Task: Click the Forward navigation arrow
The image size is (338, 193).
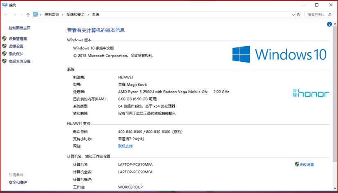Action: [x=15, y=15]
